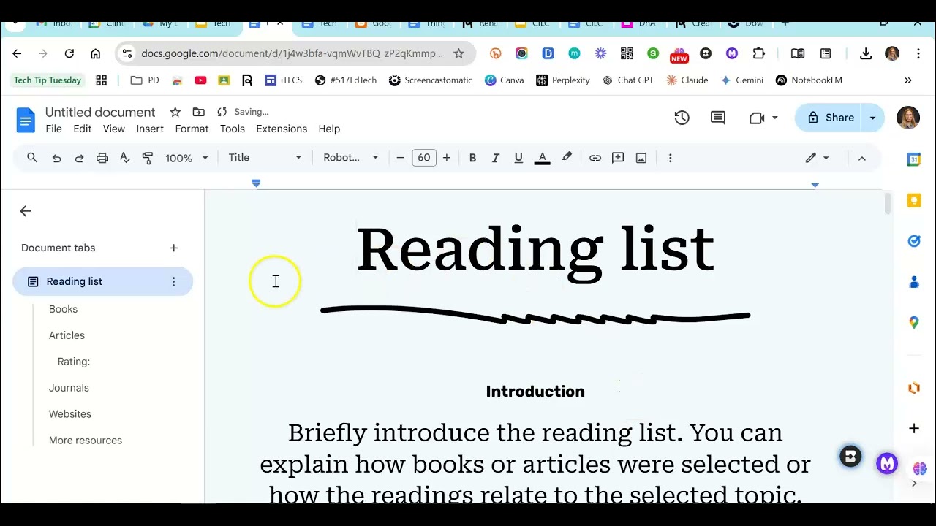936x526 pixels.
Task: Open Google Contacts side panel
Action: 913,282
